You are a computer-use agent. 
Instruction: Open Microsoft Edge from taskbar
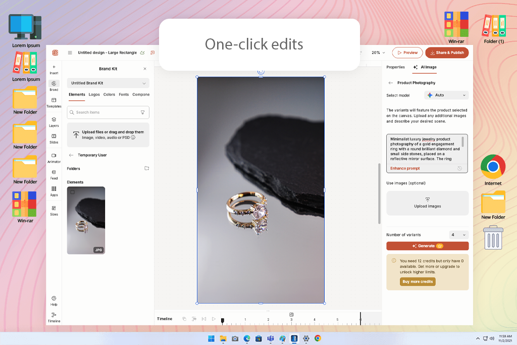pyautogui.click(x=247, y=339)
